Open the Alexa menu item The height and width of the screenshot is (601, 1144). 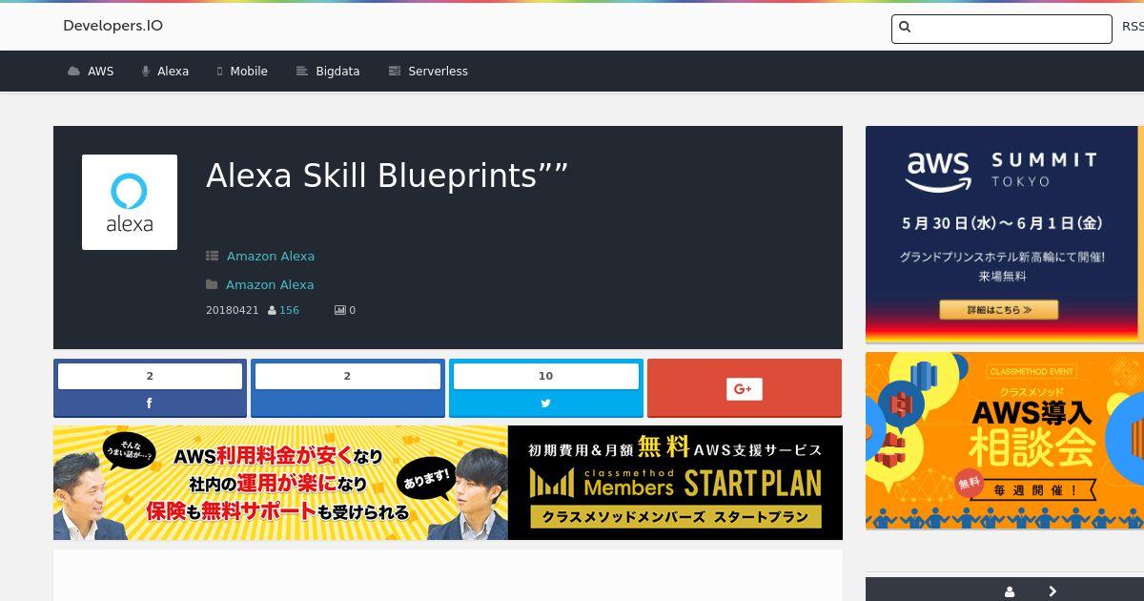point(173,72)
